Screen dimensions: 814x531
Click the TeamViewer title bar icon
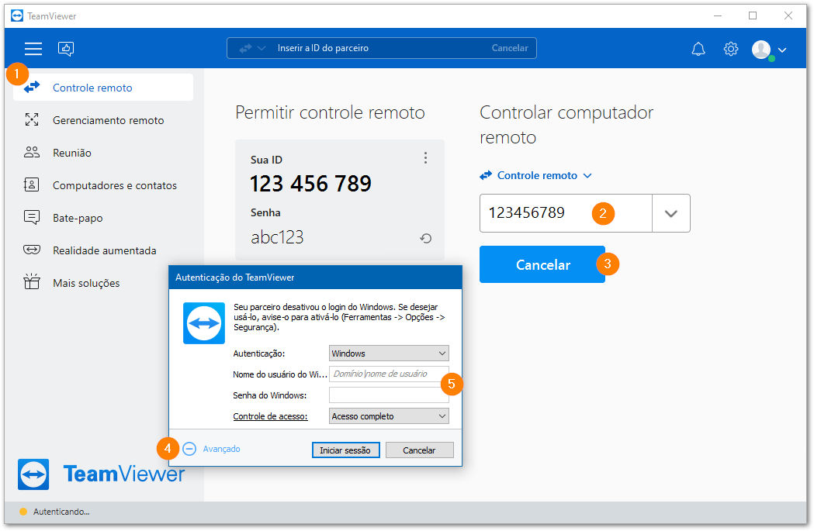pos(17,16)
